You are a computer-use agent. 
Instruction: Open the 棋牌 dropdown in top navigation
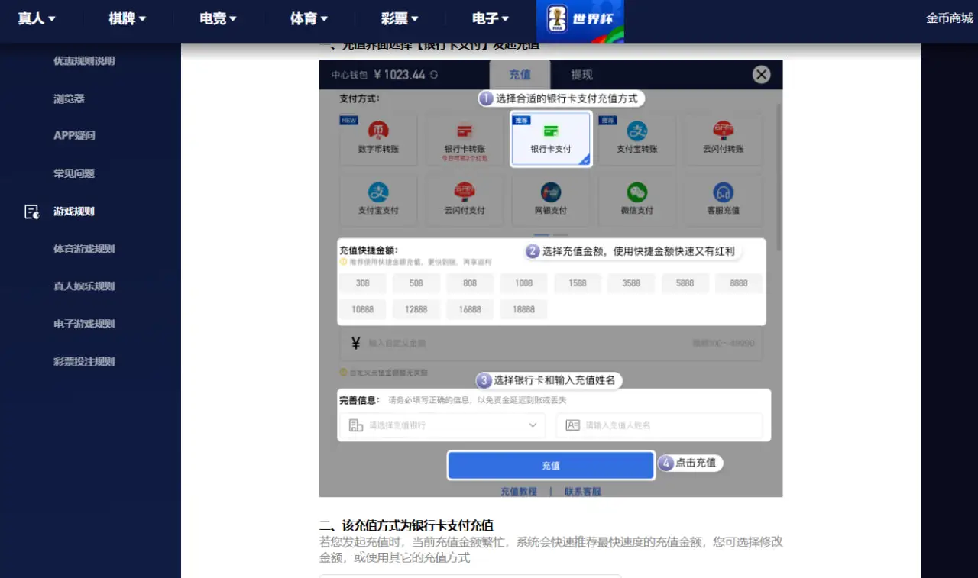pos(127,18)
